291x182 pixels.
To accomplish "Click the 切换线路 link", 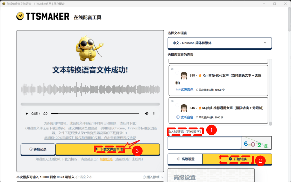I will click(106, 159).
